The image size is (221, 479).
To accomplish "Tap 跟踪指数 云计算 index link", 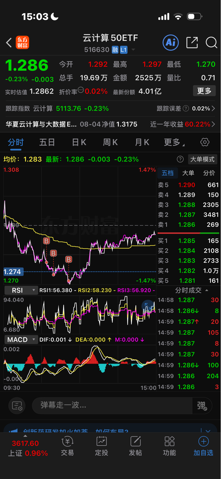I will [57, 108].
